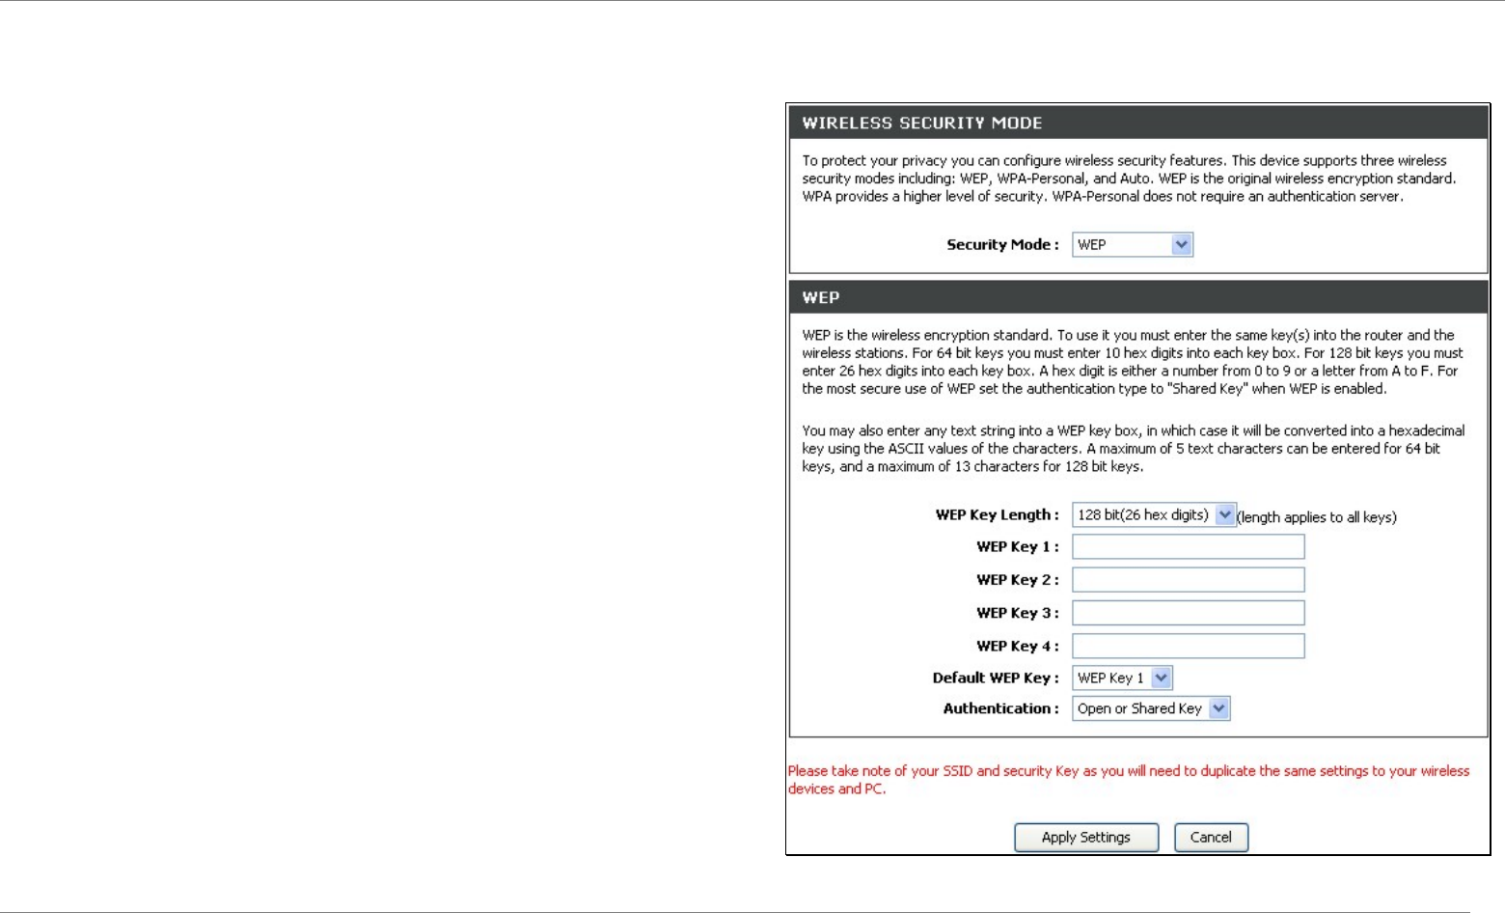Viewport: 1505px width, 913px height.
Task: Focus the WEP Key 3 input field
Action: (1189, 613)
